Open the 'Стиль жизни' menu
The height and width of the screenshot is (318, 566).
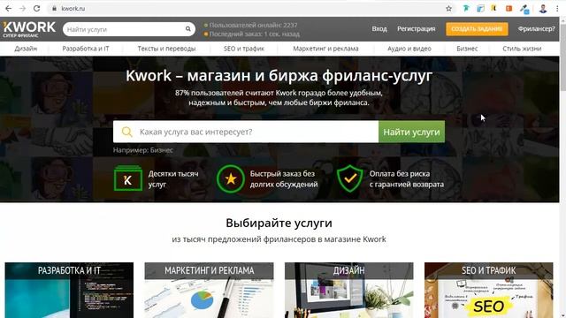coord(522,49)
